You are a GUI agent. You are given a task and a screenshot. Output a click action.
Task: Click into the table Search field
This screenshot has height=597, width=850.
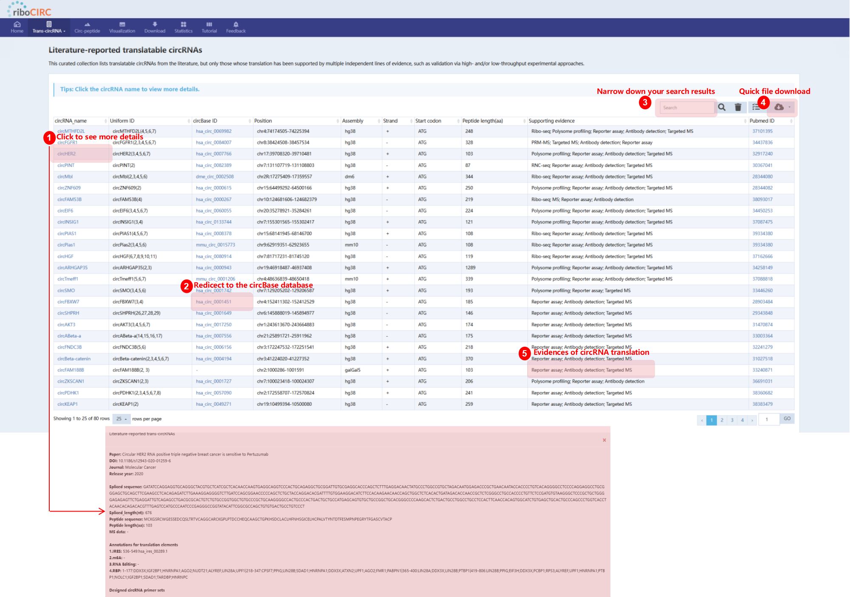pos(686,108)
